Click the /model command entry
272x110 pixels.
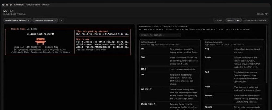pos(233,62)
